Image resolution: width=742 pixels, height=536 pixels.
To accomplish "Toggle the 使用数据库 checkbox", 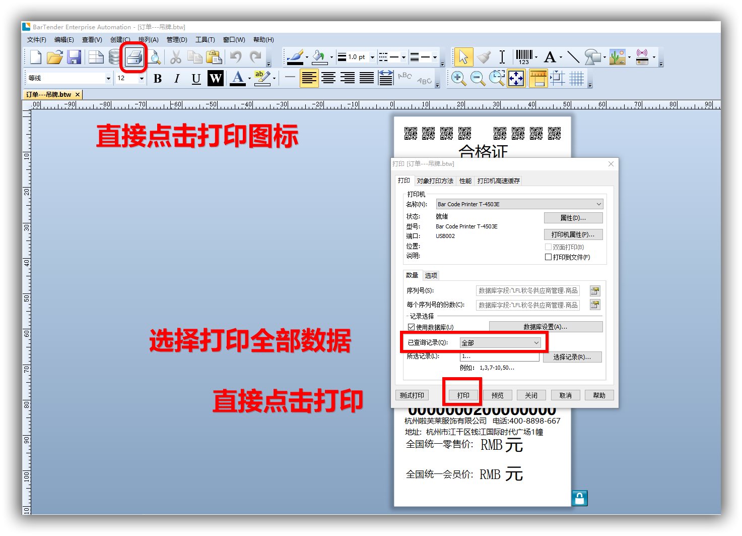I will tap(411, 327).
